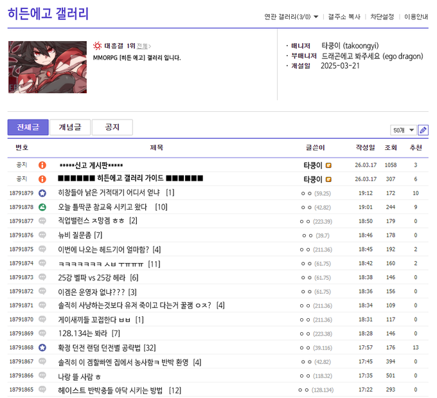Click star icon of post 18791868

coord(42,347)
